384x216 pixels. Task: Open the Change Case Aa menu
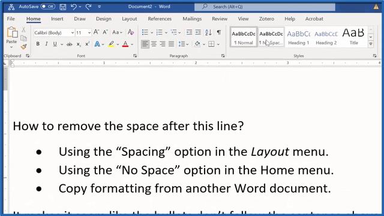click(x=118, y=32)
